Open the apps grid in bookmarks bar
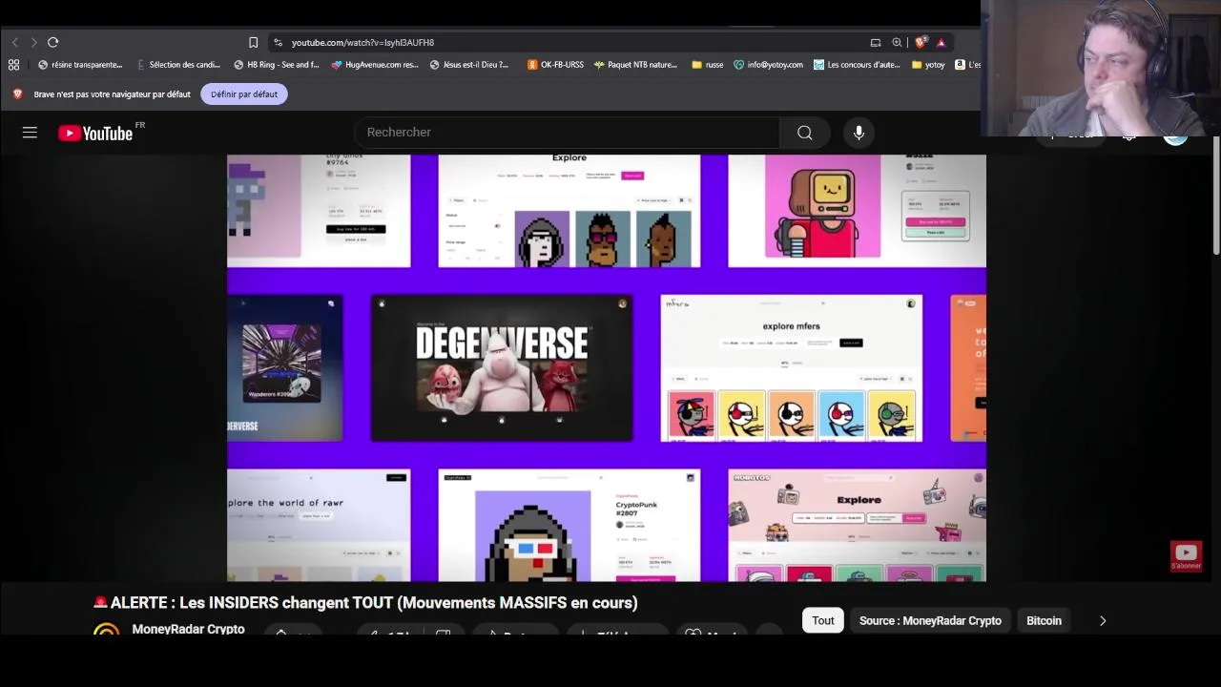The height and width of the screenshot is (687, 1221). click(13, 65)
